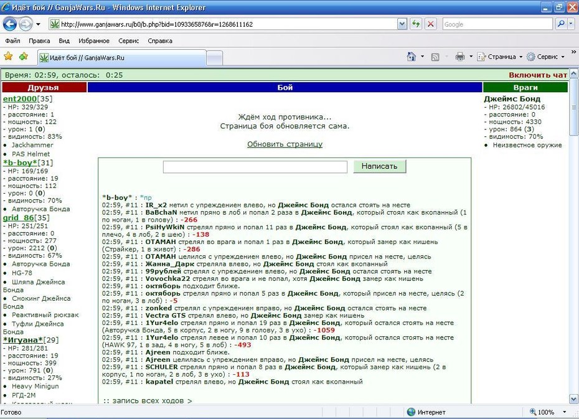Viewport: 579px width, 419px height.
Task: Click the page vertical scrollbar thumb
Action: click(x=574, y=107)
